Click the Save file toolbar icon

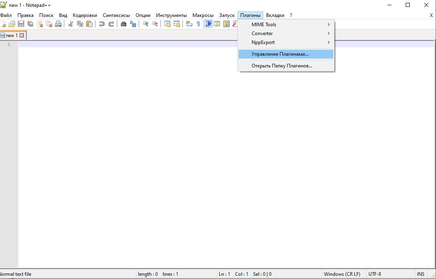[21, 24]
